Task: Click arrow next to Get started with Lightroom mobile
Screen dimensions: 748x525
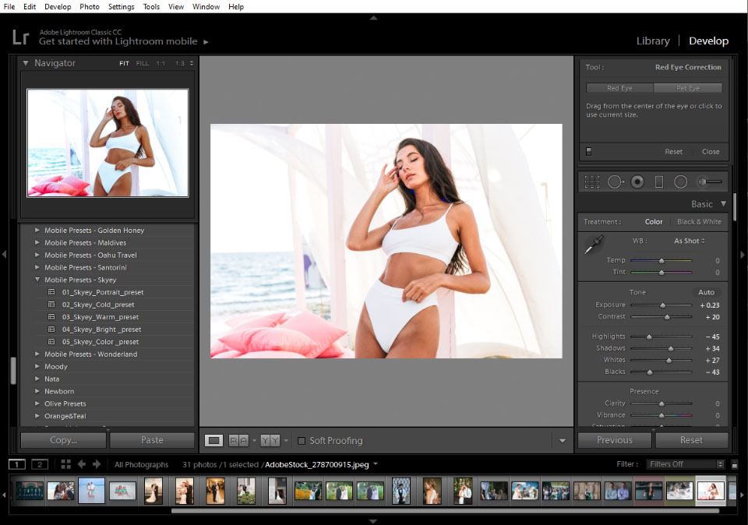Action: [x=206, y=42]
